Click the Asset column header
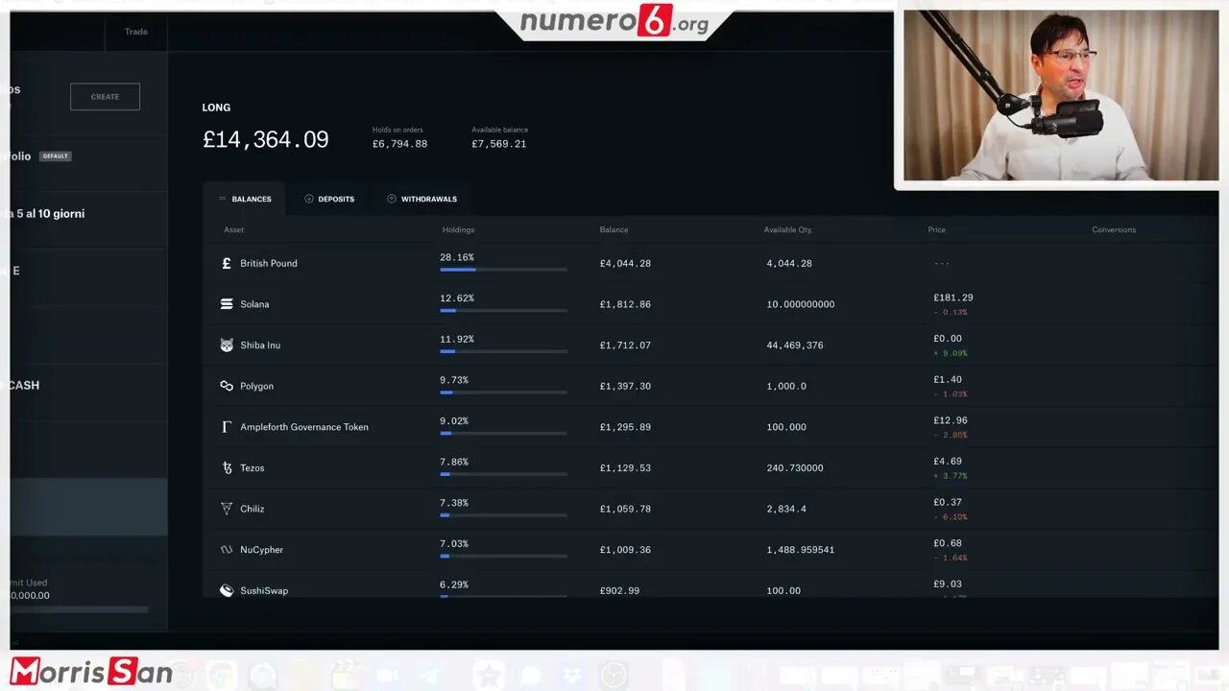This screenshot has width=1229, height=691. (x=234, y=230)
